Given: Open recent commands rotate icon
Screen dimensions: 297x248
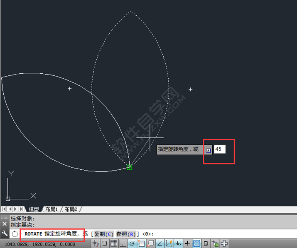Looking at the screenshot, I should tap(15, 234).
